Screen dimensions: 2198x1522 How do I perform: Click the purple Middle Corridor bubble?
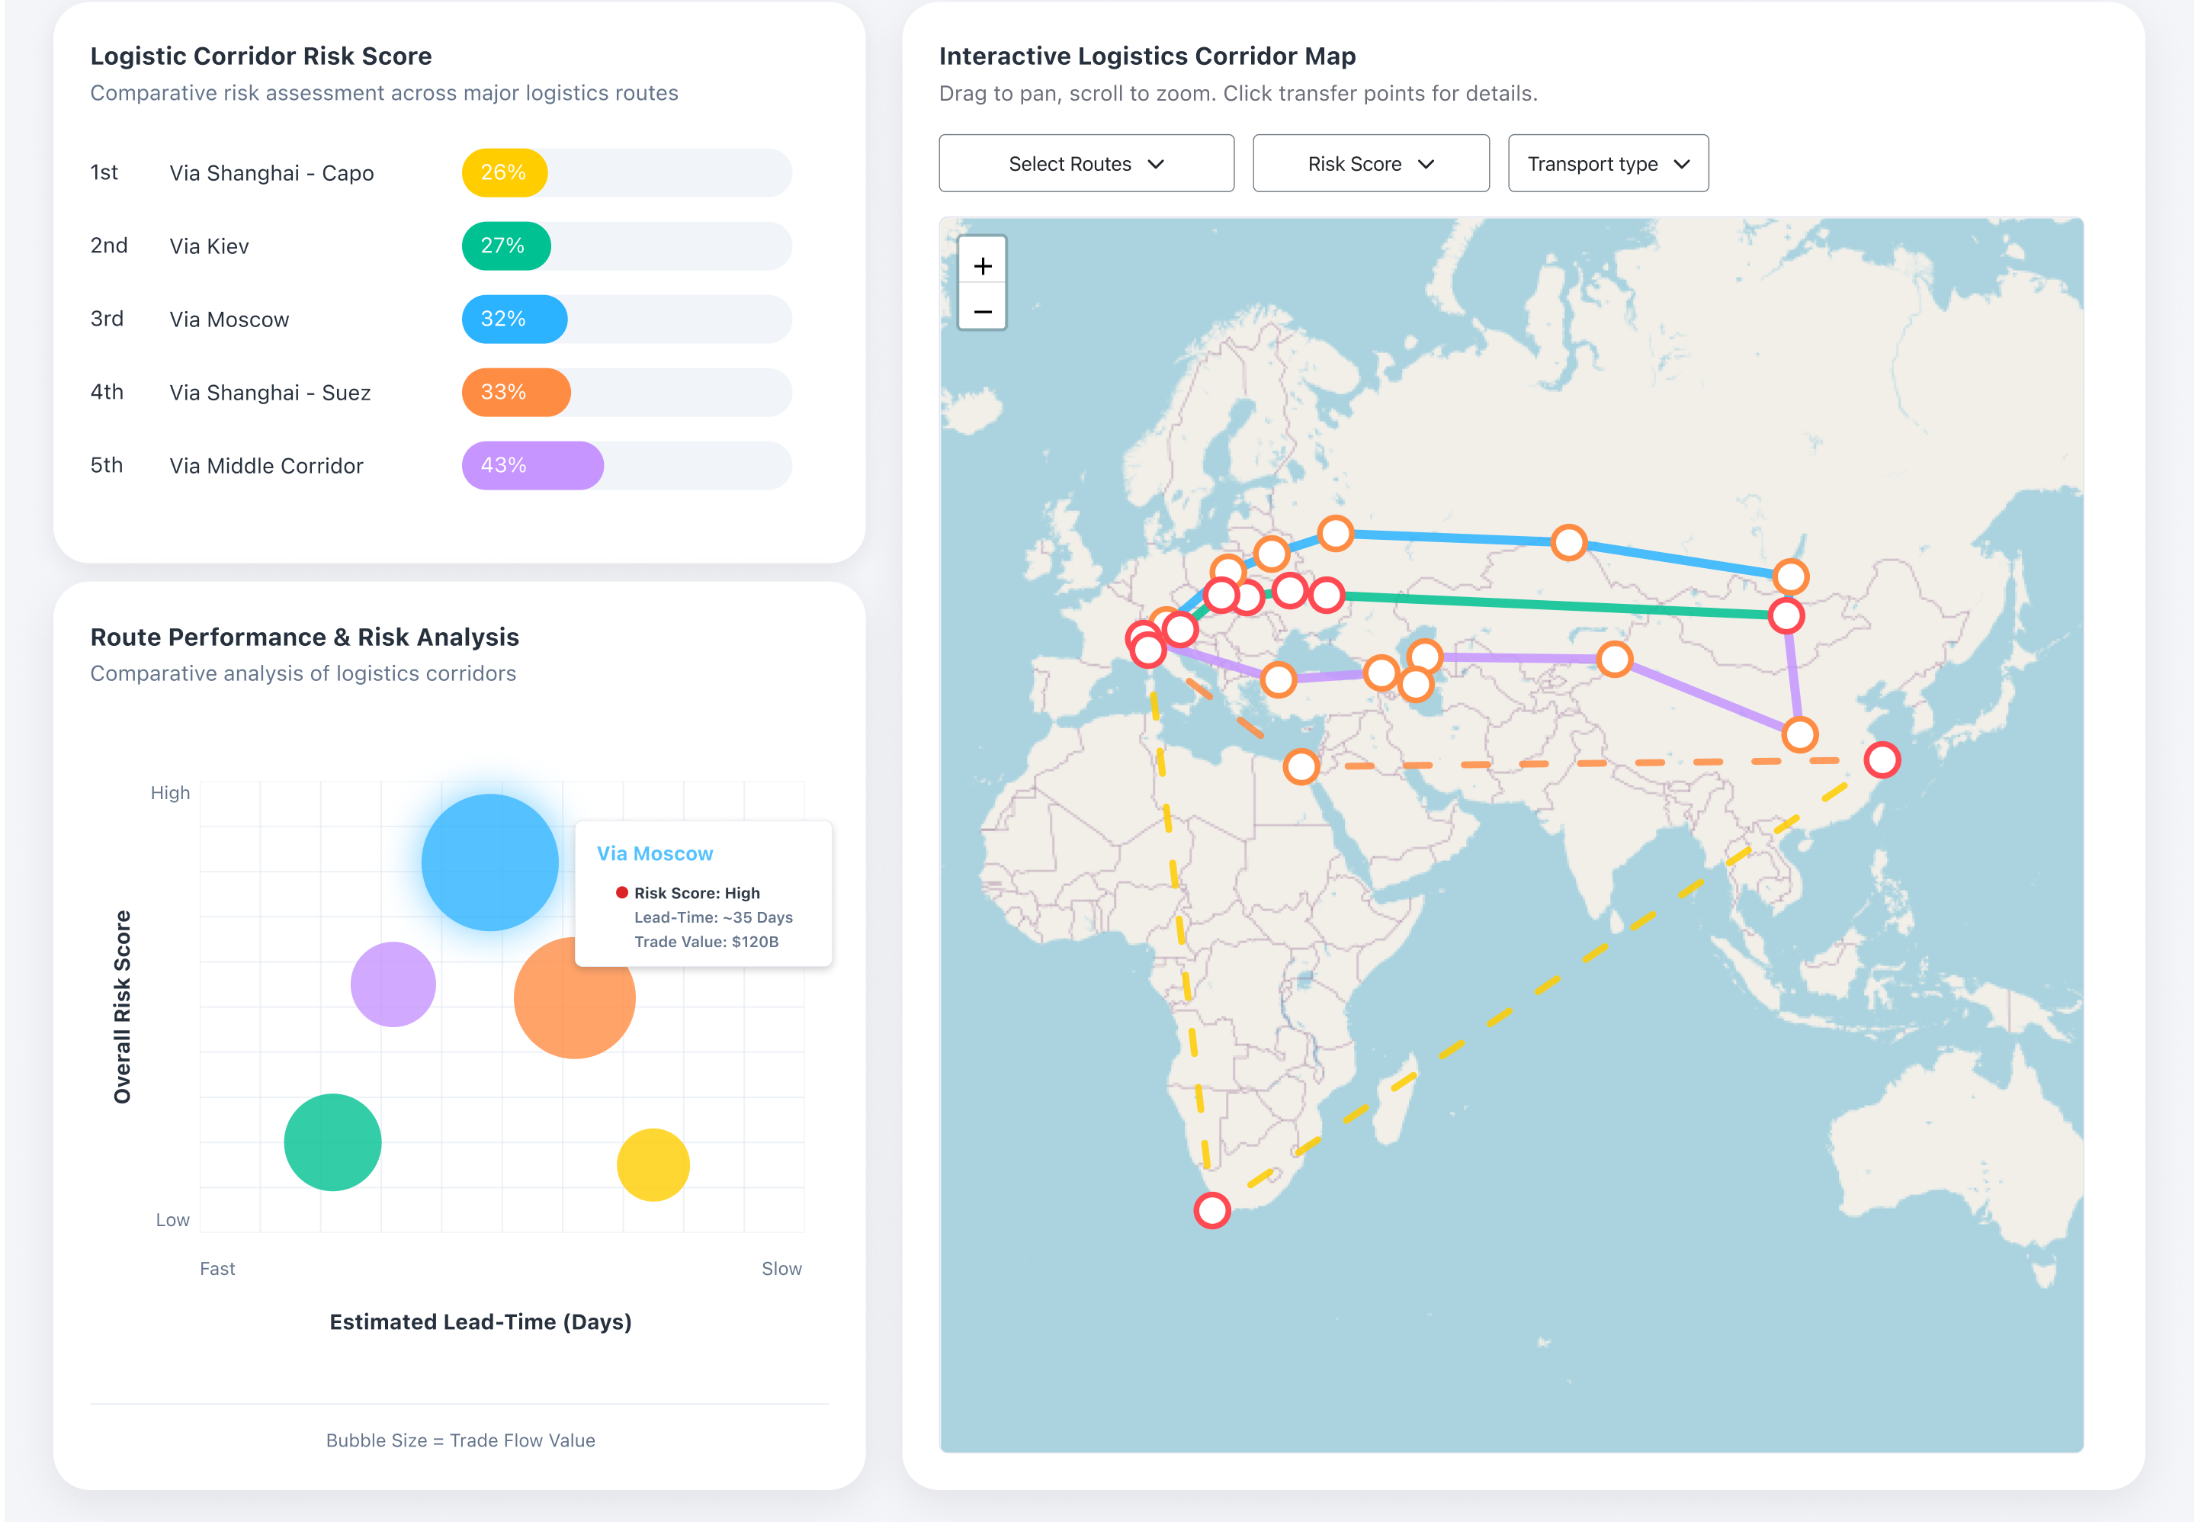coord(393,983)
